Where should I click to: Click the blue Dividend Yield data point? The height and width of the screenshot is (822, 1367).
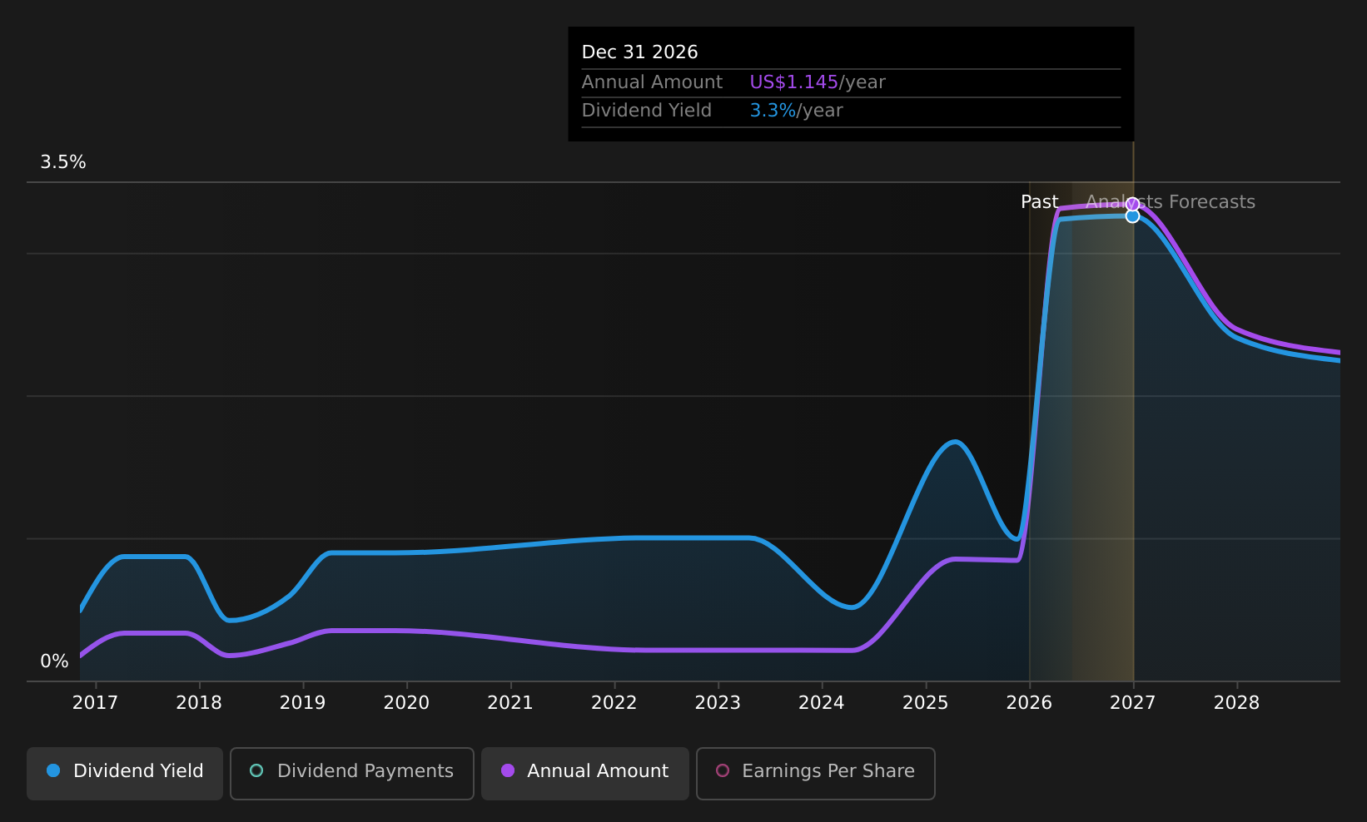click(x=1132, y=216)
